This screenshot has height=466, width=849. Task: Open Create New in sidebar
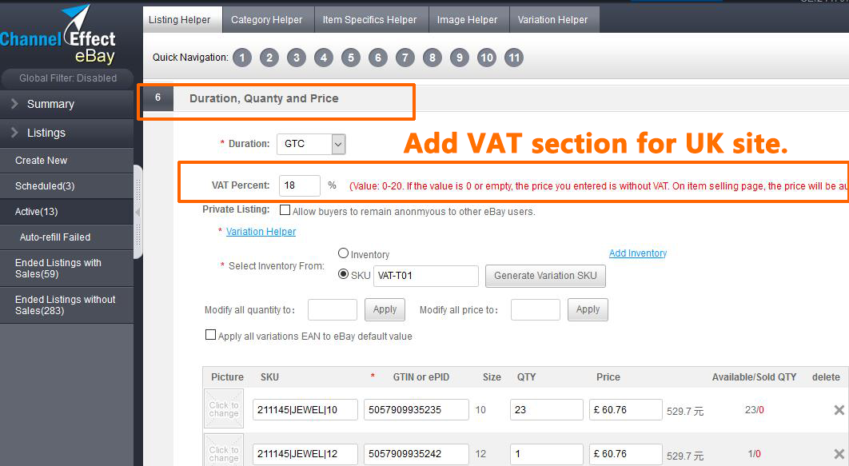[66, 161]
